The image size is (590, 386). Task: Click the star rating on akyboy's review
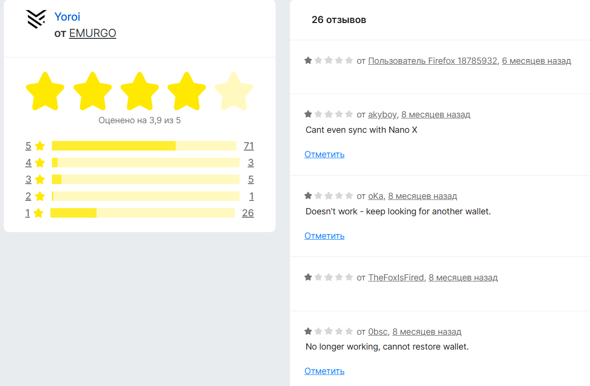click(329, 114)
